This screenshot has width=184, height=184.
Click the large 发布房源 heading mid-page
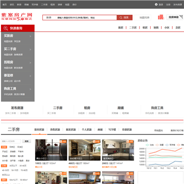click(17, 108)
